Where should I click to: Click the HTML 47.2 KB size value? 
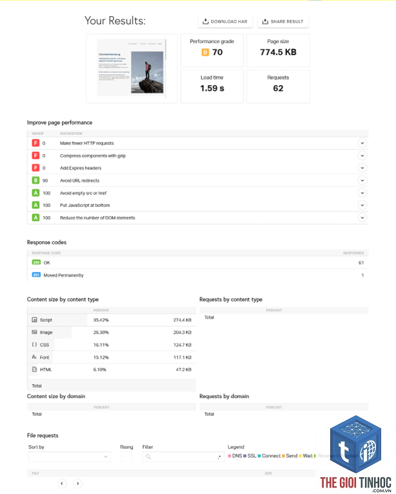click(x=183, y=370)
